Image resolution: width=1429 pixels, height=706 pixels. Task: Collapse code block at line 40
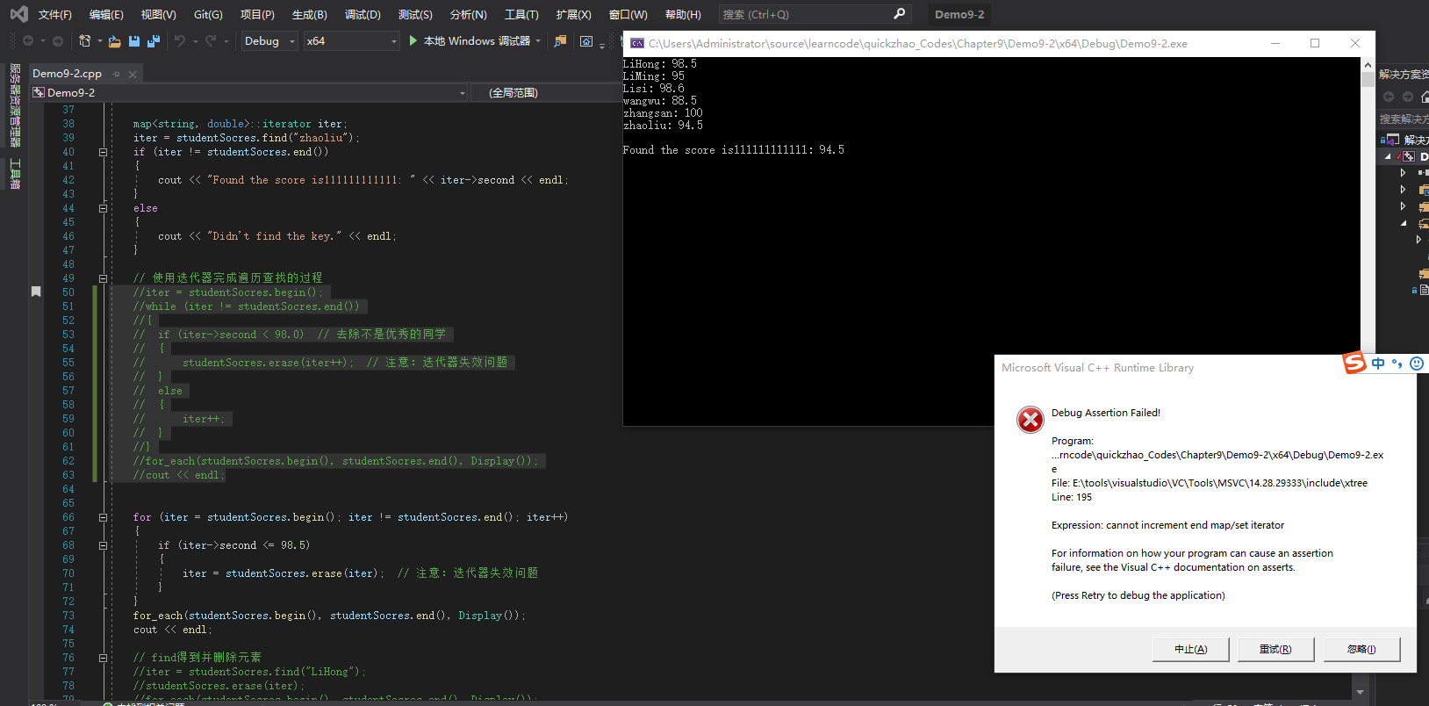point(103,152)
